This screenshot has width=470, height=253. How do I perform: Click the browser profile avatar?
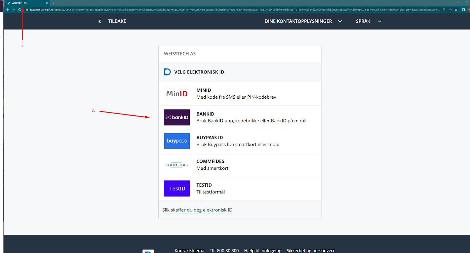(x=469, y=10)
